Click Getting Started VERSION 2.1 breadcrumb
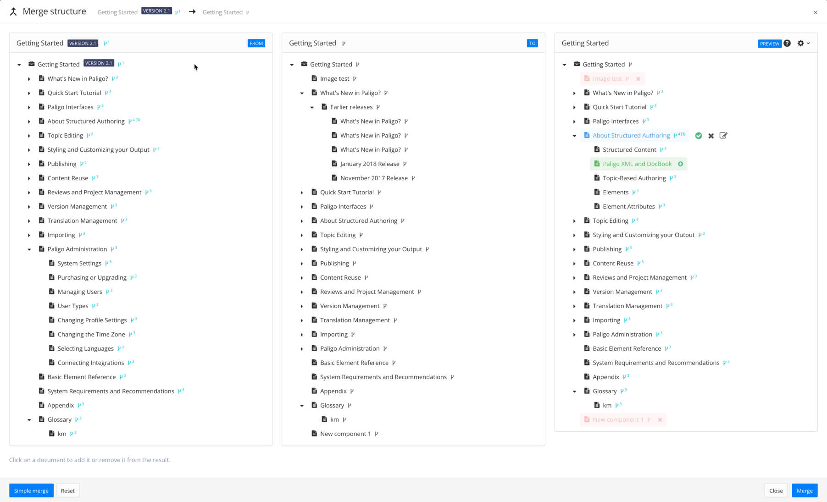This screenshot has height=502, width=827. 117,11
